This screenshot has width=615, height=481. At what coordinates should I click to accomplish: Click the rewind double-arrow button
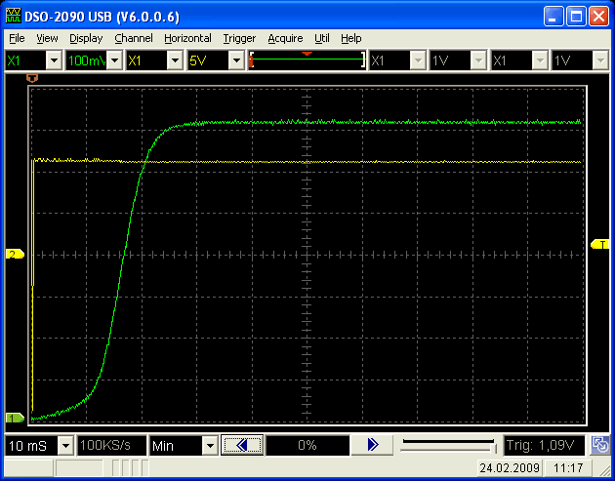[242, 445]
